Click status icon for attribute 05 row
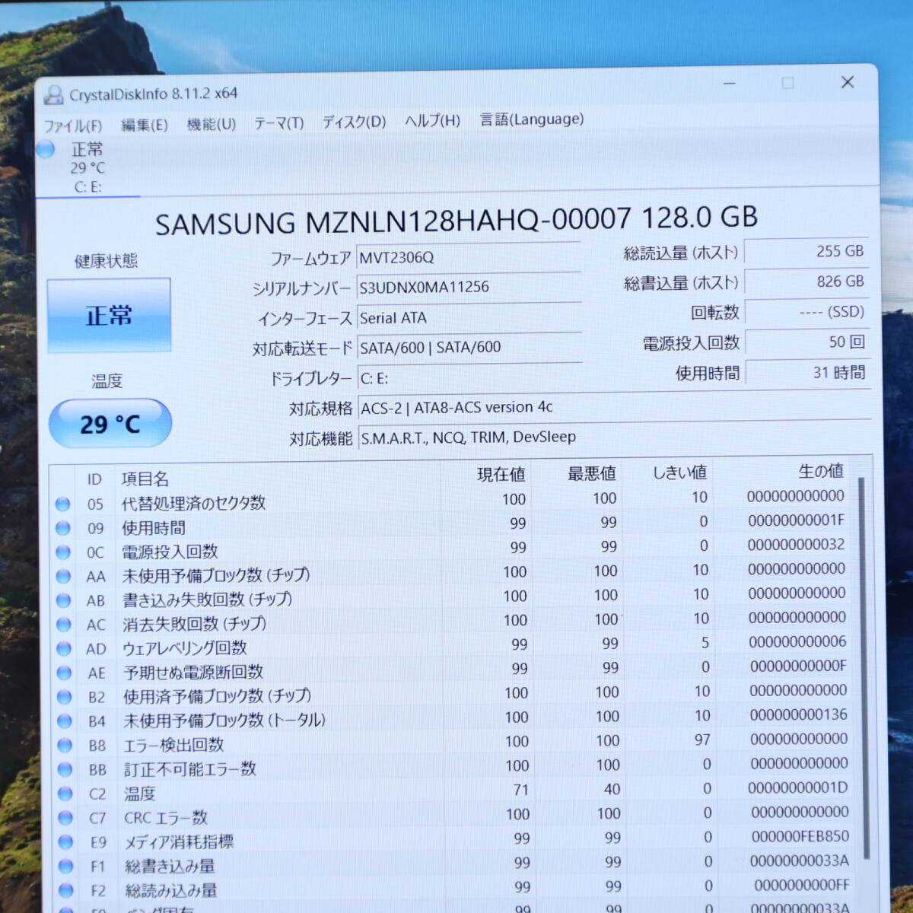Viewport: 913px width, 913px height. [62, 504]
